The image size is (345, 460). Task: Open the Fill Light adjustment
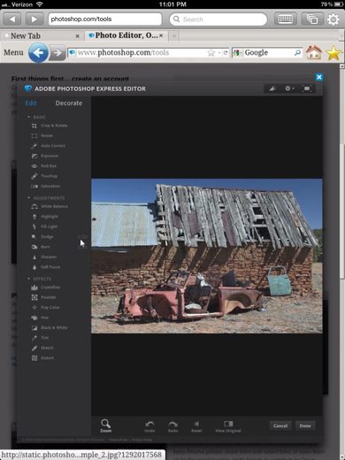click(44, 226)
